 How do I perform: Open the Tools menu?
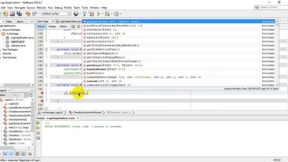click(x=85, y=8)
